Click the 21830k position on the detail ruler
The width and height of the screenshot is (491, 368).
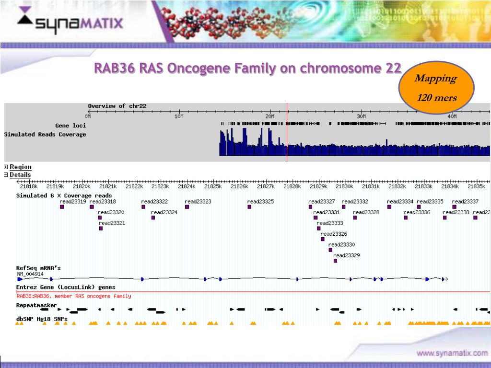(x=344, y=186)
